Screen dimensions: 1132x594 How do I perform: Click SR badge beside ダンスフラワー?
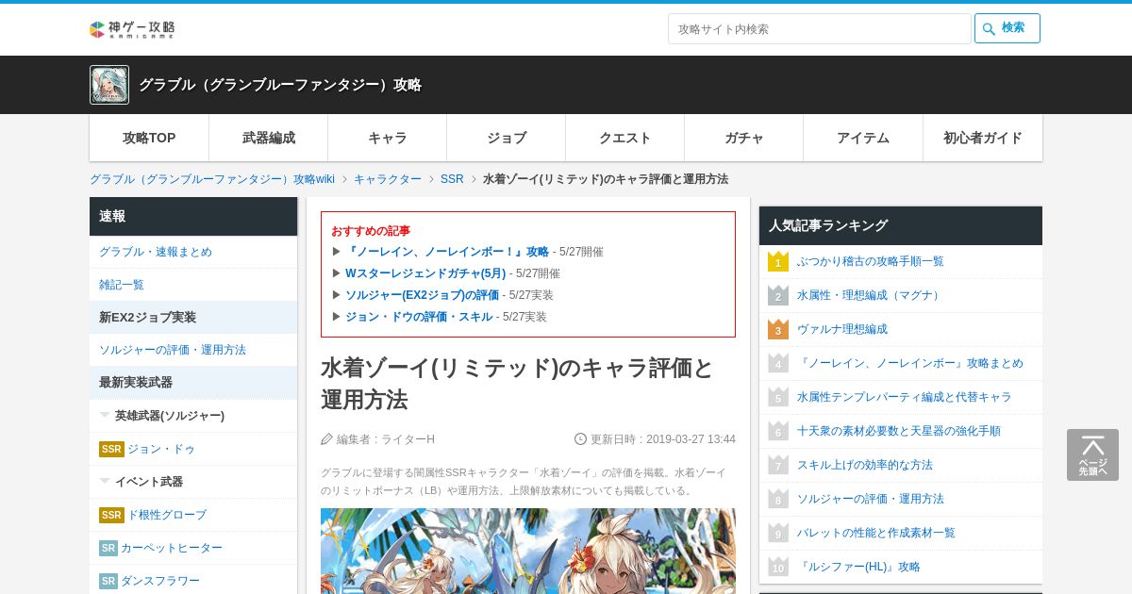pos(108,581)
